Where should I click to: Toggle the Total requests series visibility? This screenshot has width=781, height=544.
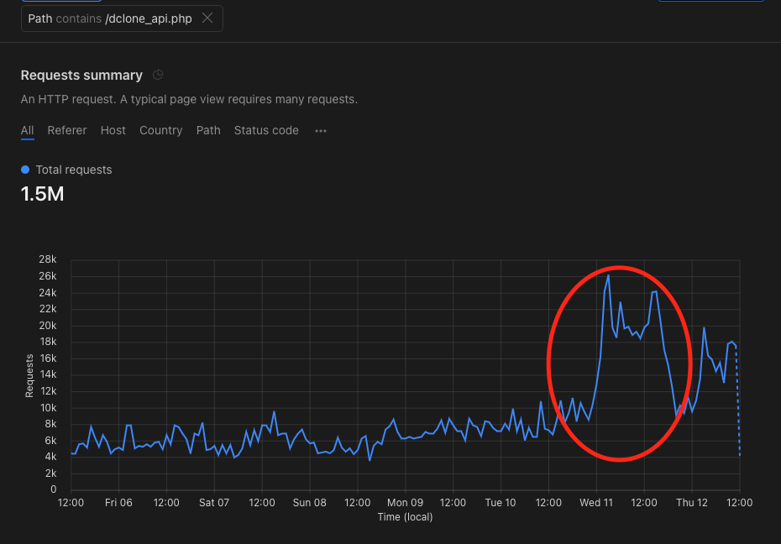[x=66, y=170]
